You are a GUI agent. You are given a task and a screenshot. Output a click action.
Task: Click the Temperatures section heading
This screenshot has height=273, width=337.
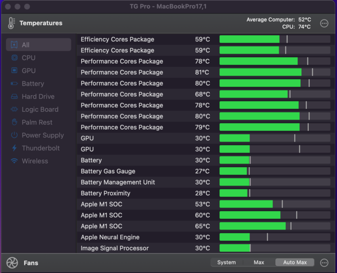[x=41, y=23]
